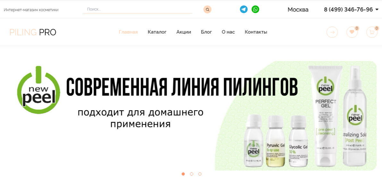Open the Блог page
This screenshot has width=382, height=189.
coord(206,32)
